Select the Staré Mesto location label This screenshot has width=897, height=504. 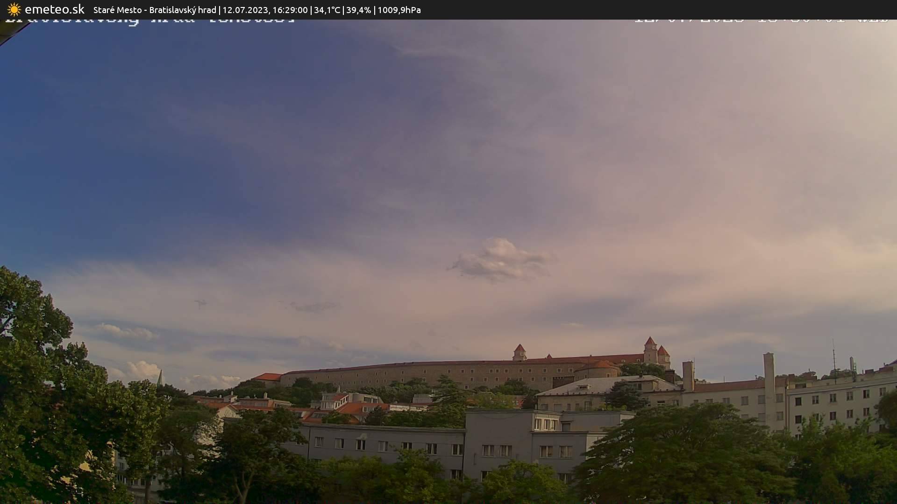(117, 9)
